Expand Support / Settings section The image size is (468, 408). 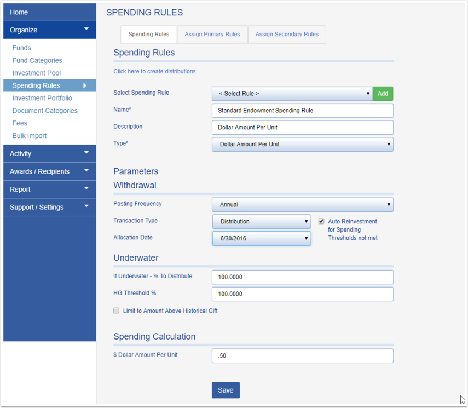50,207
